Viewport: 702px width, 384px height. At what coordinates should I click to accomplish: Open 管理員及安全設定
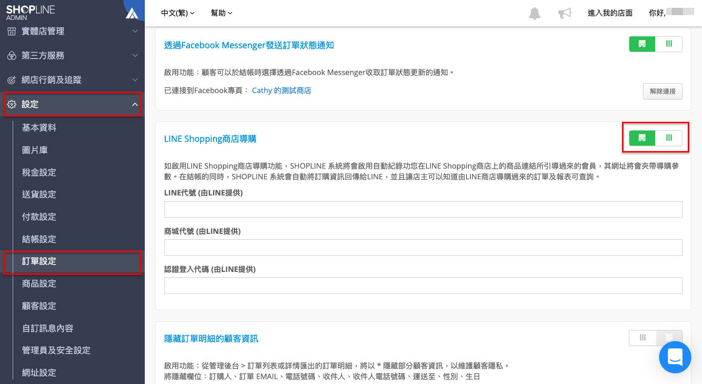point(57,350)
